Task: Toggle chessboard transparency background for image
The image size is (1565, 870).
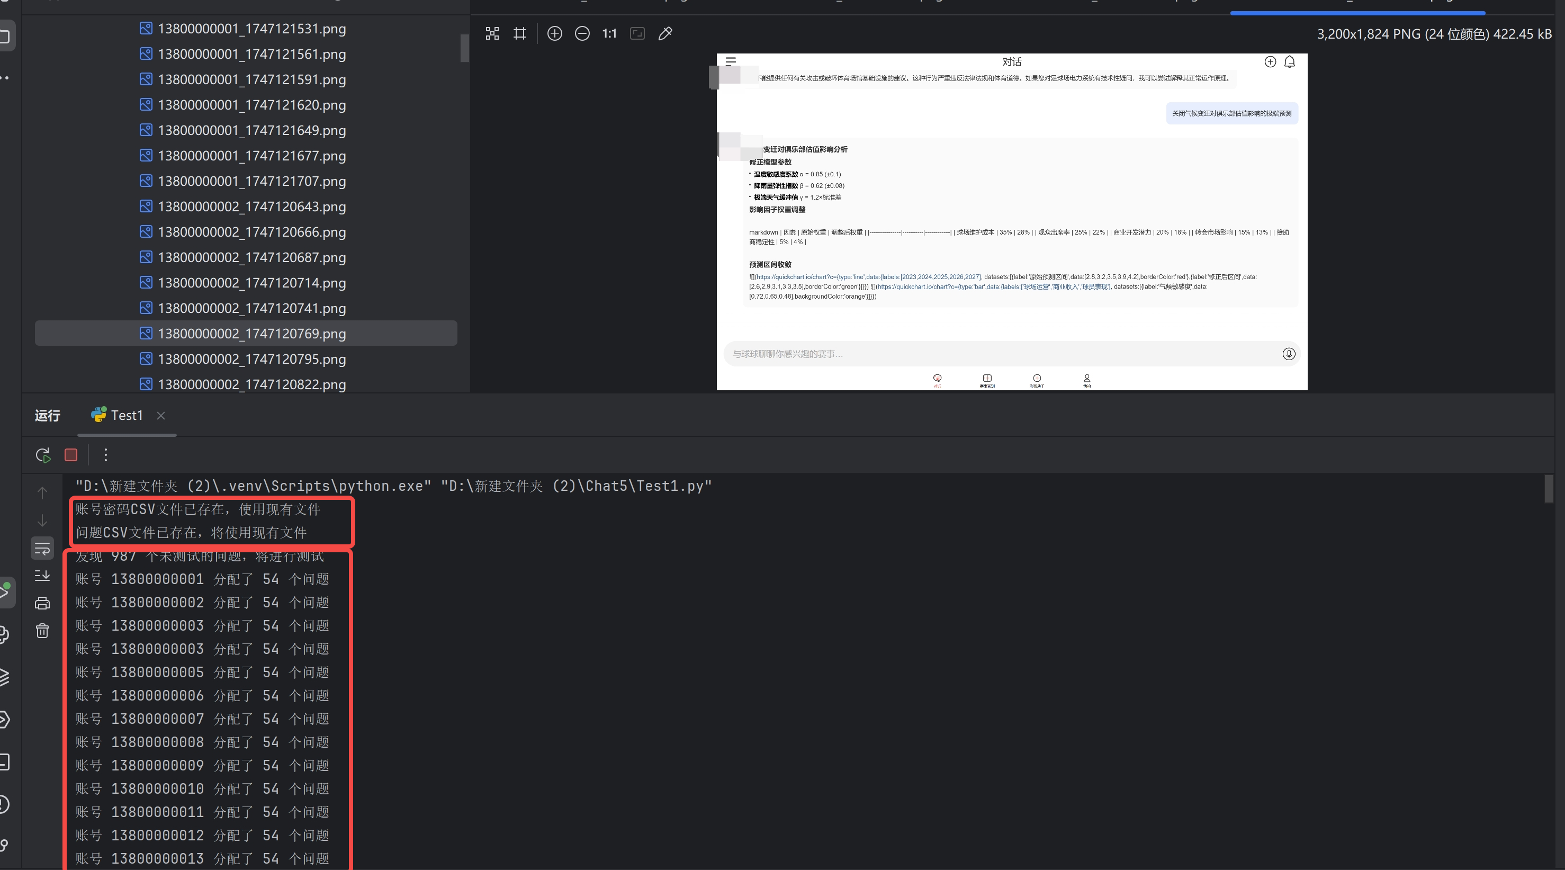Action: [492, 33]
